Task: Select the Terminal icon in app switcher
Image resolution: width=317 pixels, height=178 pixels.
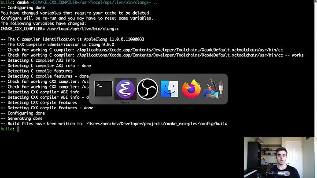Action: pyautogui.click(x=103, y=89)
